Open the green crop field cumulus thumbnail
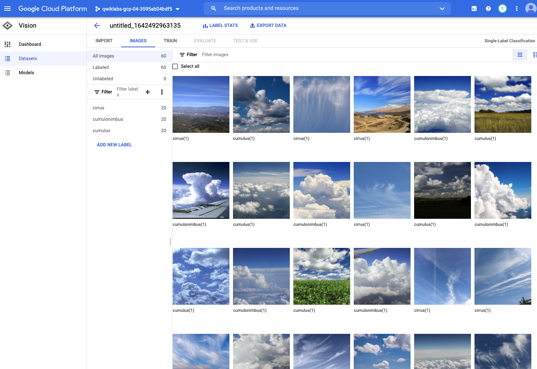Image resolution: width=537 pixels, height=369 pixels. 322,276
